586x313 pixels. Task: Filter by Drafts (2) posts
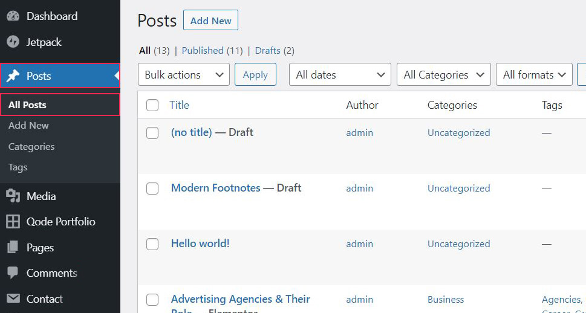275,50
